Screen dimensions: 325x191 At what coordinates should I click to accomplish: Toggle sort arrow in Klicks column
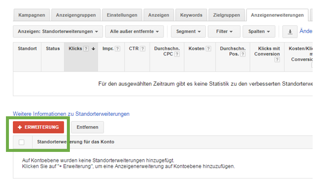(93, 48)
